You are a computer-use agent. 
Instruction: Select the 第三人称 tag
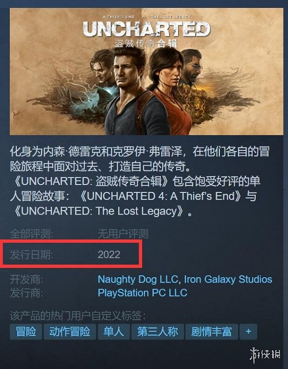point(157,332)
